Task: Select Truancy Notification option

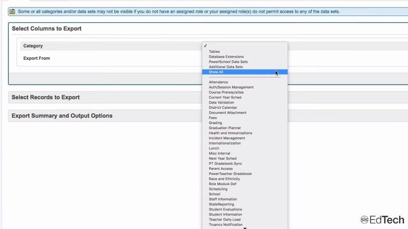Action: [x=226, y=225]
